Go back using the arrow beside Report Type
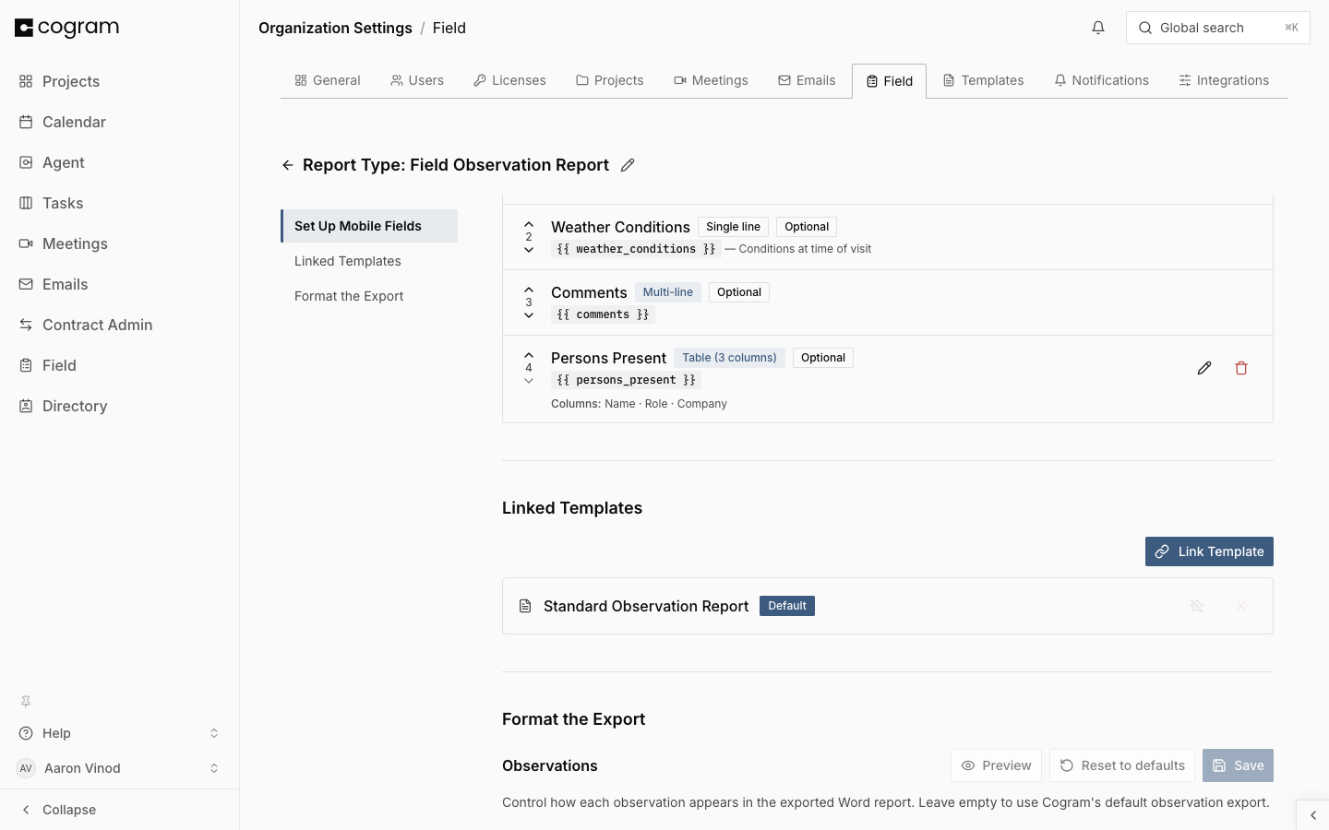Image resolution: width=1329 pixels, height=830 pixels. click(x=288, y=165)
